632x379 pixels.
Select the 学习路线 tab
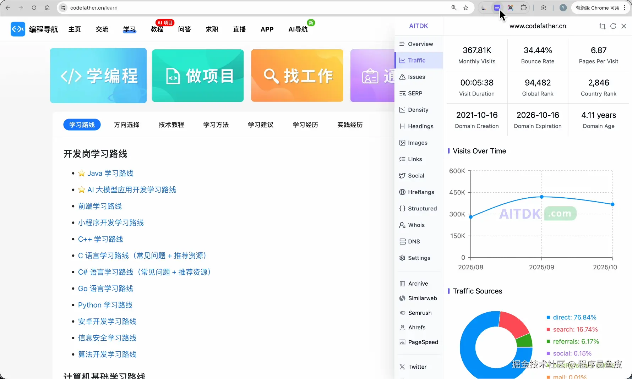82,125
